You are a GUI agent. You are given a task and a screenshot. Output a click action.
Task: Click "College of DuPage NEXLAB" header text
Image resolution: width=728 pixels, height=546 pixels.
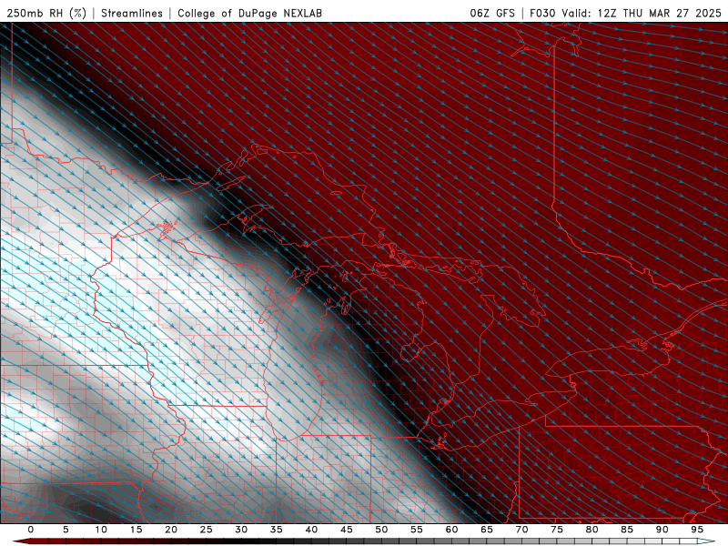click(249, 13)
